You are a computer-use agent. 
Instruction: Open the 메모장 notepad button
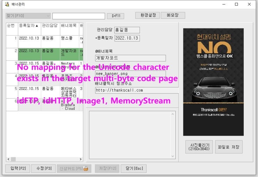[x=173, y=15]
